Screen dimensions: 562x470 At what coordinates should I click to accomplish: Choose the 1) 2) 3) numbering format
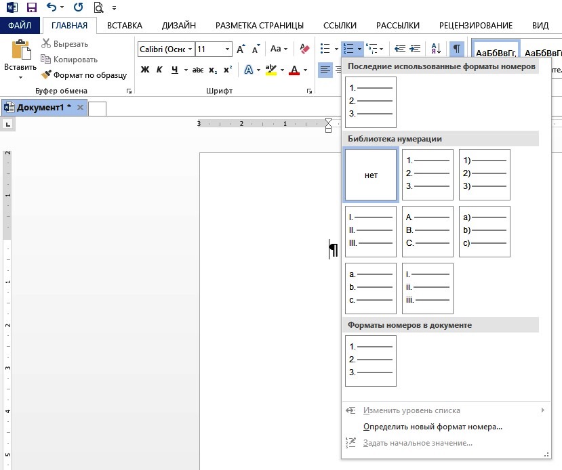tap(484, 175)
